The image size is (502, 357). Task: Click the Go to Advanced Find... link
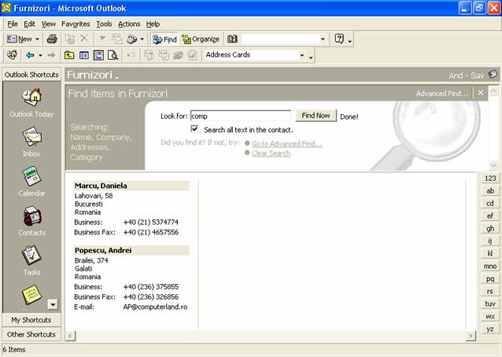click(287, 144)
